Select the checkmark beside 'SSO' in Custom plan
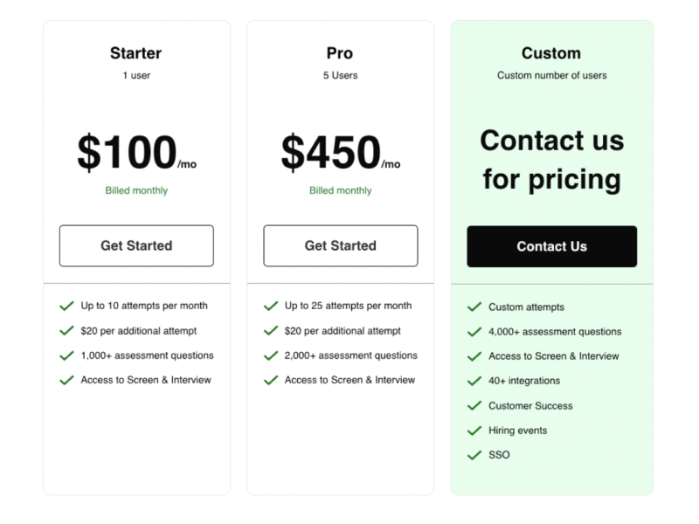This screenshot has width=699, height=524. point(475,455)
